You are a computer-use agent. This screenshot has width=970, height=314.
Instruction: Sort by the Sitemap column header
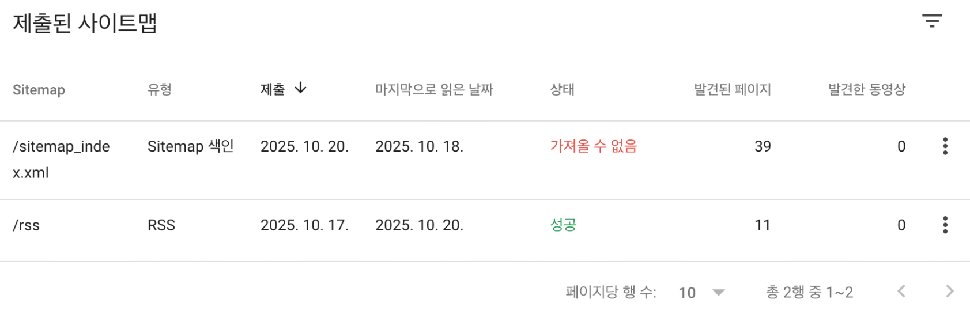[x=39, y=90]
